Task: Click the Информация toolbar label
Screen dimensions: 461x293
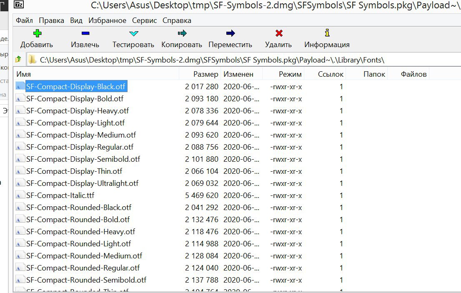Action: [x=327, y=45]
